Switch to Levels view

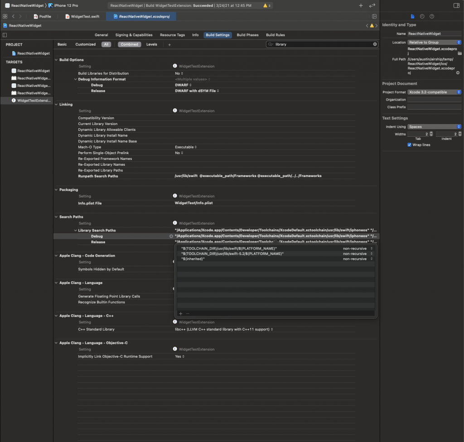[x=151, y=44]
